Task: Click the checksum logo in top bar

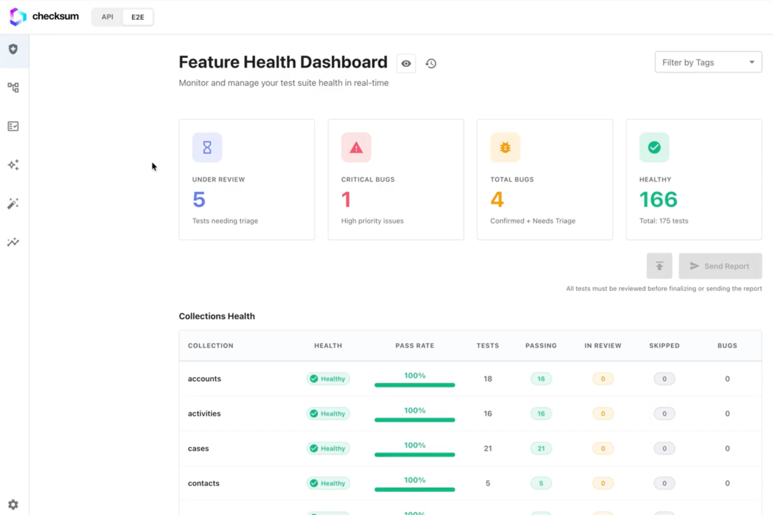Action: (x=43, y=16)
